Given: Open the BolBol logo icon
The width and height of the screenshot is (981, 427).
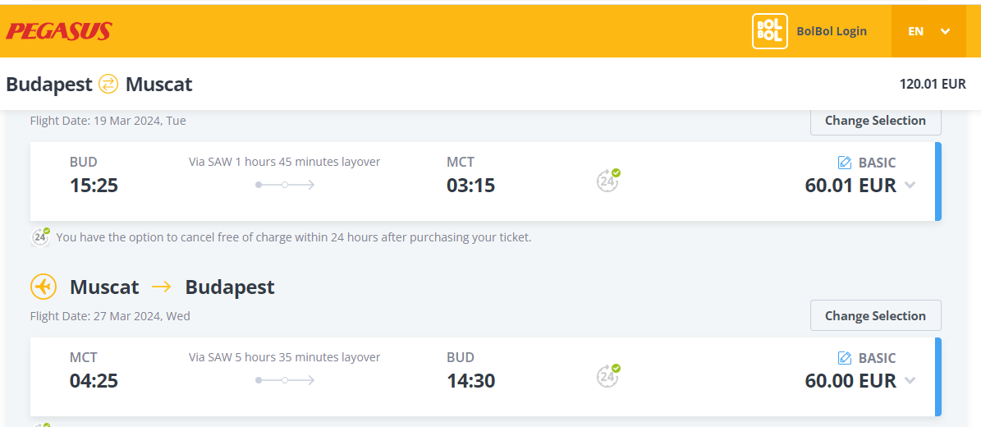Looking at the screenshot, I should coord(769,30).
